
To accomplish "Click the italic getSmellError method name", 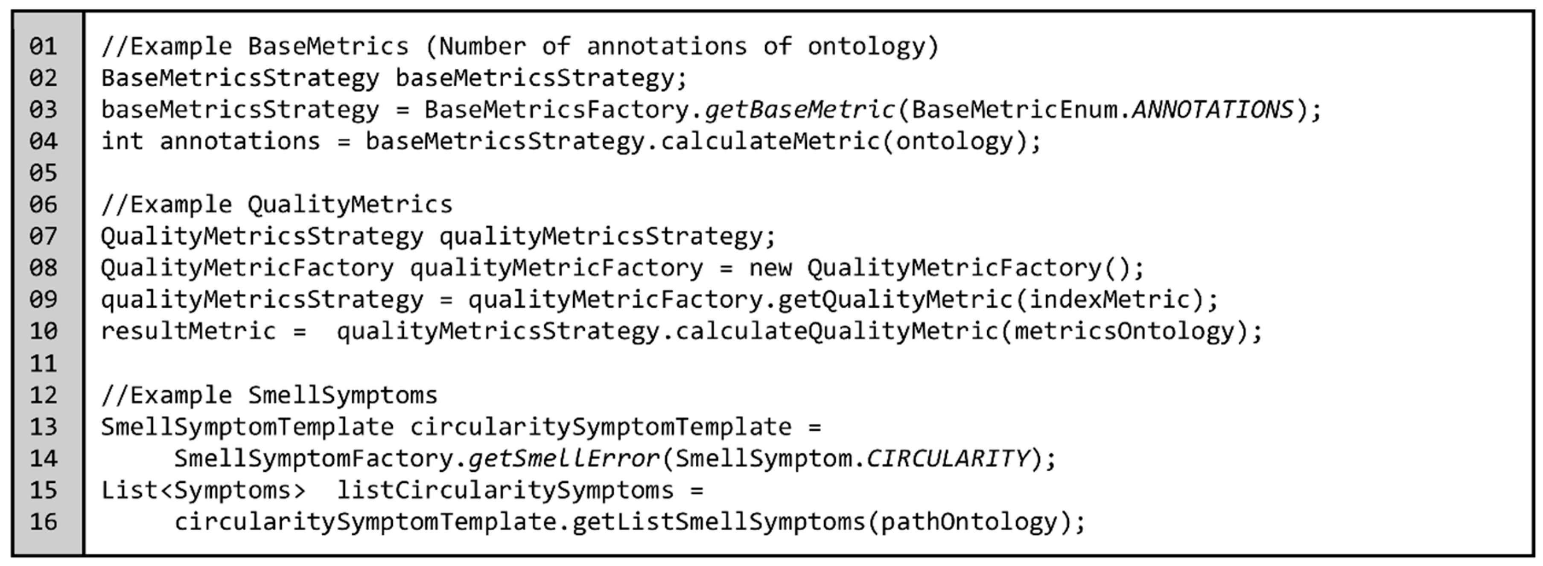I will point(563,459).
